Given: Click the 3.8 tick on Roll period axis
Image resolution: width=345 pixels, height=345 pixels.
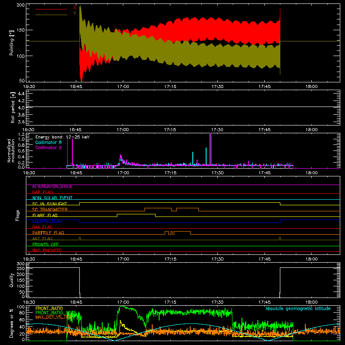Looking at the screenshot, I should pyautogui.click(x=21, y=115).
